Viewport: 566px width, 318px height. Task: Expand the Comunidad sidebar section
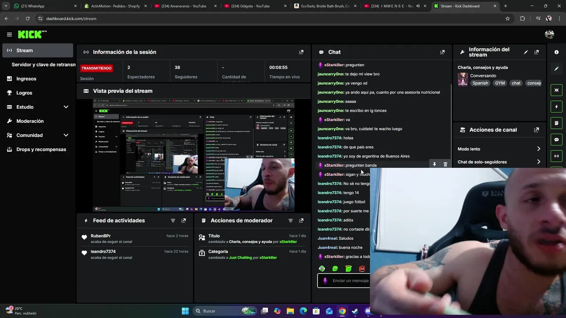[x=66, y=135]
